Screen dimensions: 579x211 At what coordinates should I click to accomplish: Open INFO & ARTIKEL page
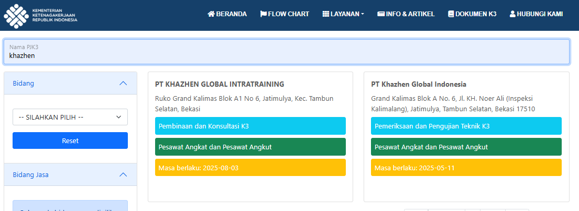click(x=406, y=14)
